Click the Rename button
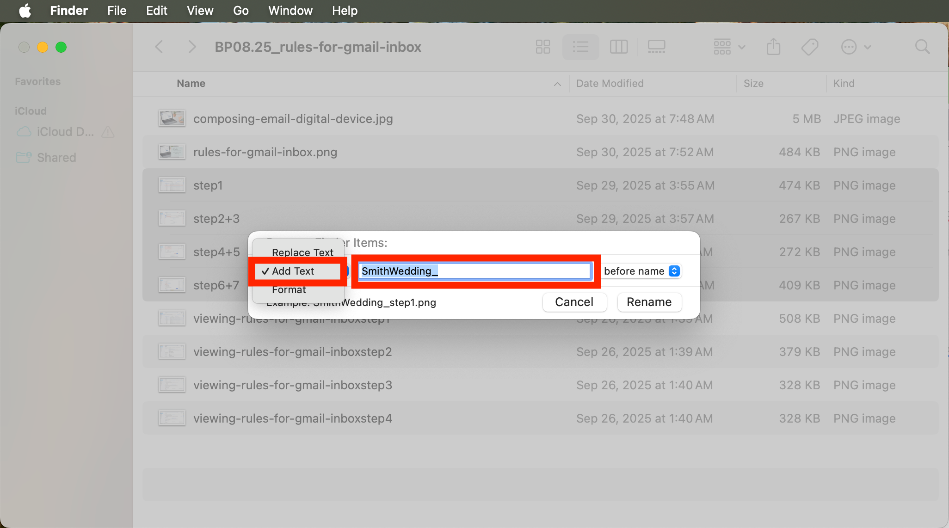The height and width of the screenshot is (528, 949). (649, 302)
